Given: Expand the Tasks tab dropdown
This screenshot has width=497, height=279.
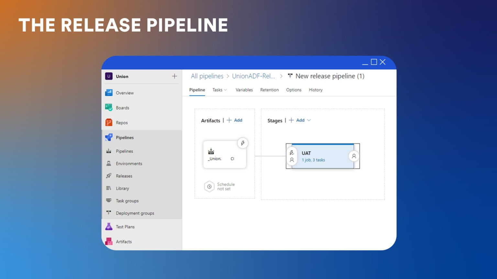Looking at the screenshot, I should tap(226, 90).
